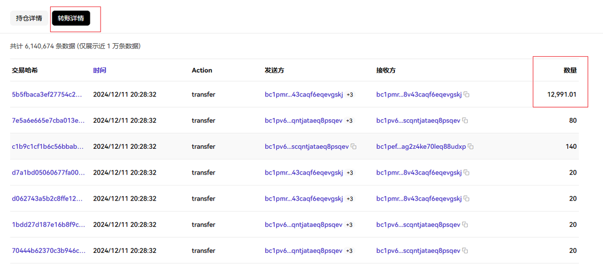The width and height of the screenshot is (603, 271).
Task: Open receiver address in the d7a1bd05060677fa00 row
Action: 419,173
